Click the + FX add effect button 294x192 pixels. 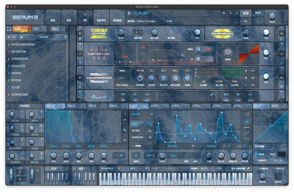tap(11, 37)
